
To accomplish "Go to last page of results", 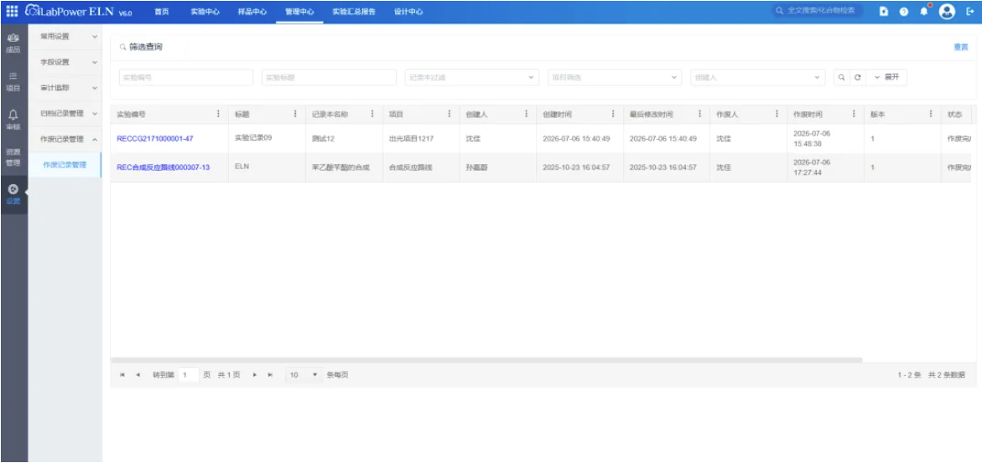I will coord(270,375).
